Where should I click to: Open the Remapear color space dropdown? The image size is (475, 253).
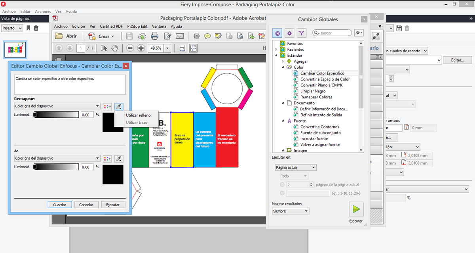coord(57,106)
